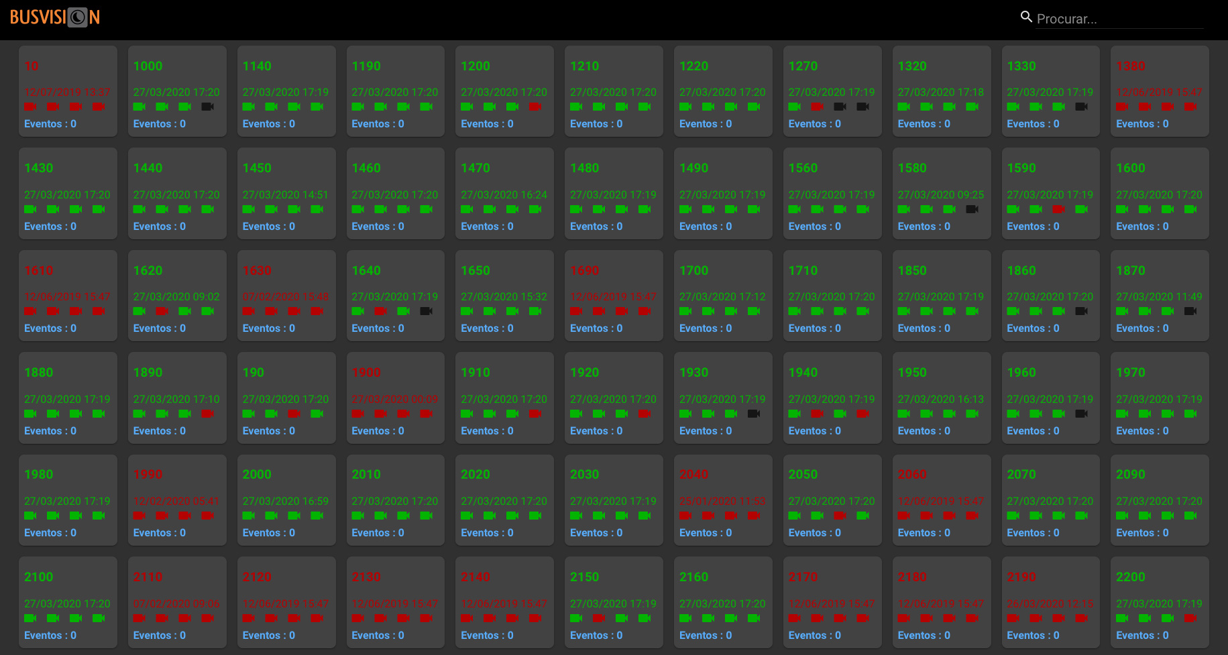
Task: Click the date 07/02/2020 09:06 on card 2110
Action: pyautogui.click(x=176, y=603)
